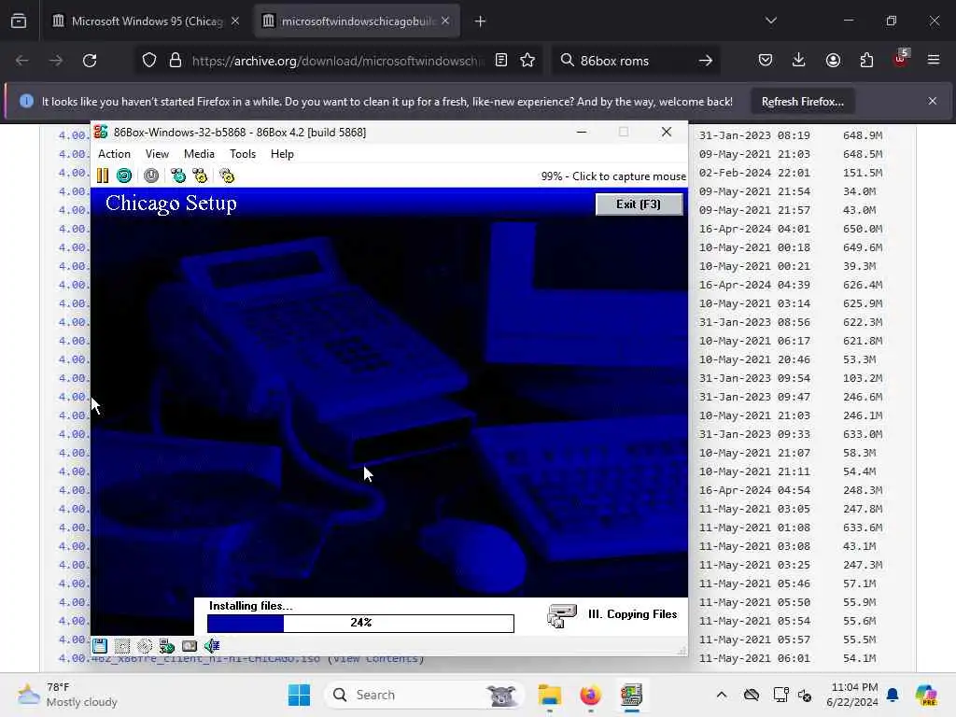Click the archive.org URL address field
956x717 pixels.
(337, 61)
